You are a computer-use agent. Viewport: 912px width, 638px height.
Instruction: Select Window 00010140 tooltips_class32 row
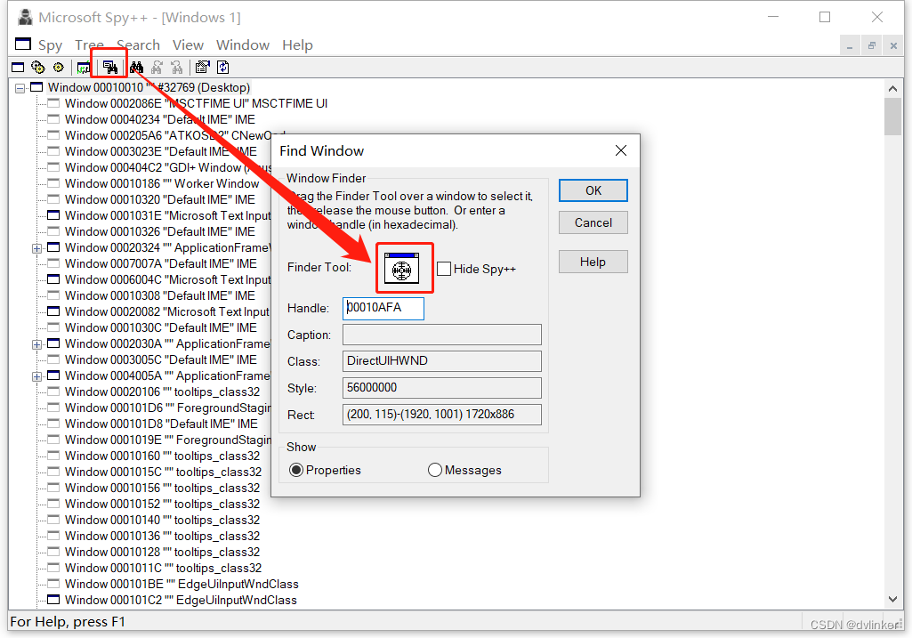(x=162, y=520)
